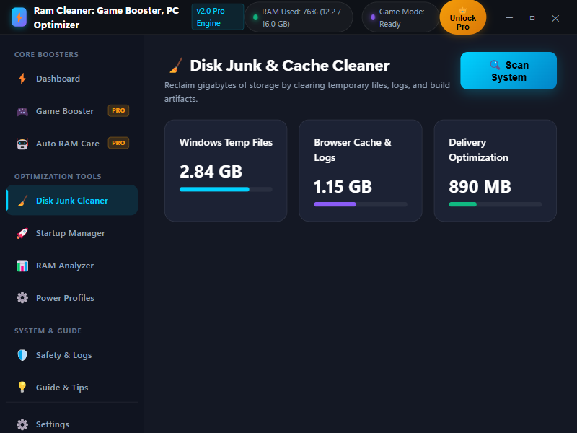Screen dimensions: 577x433
Task: Click the RAM Analyzer bar chart icon
Action: (x=22, y=266)
